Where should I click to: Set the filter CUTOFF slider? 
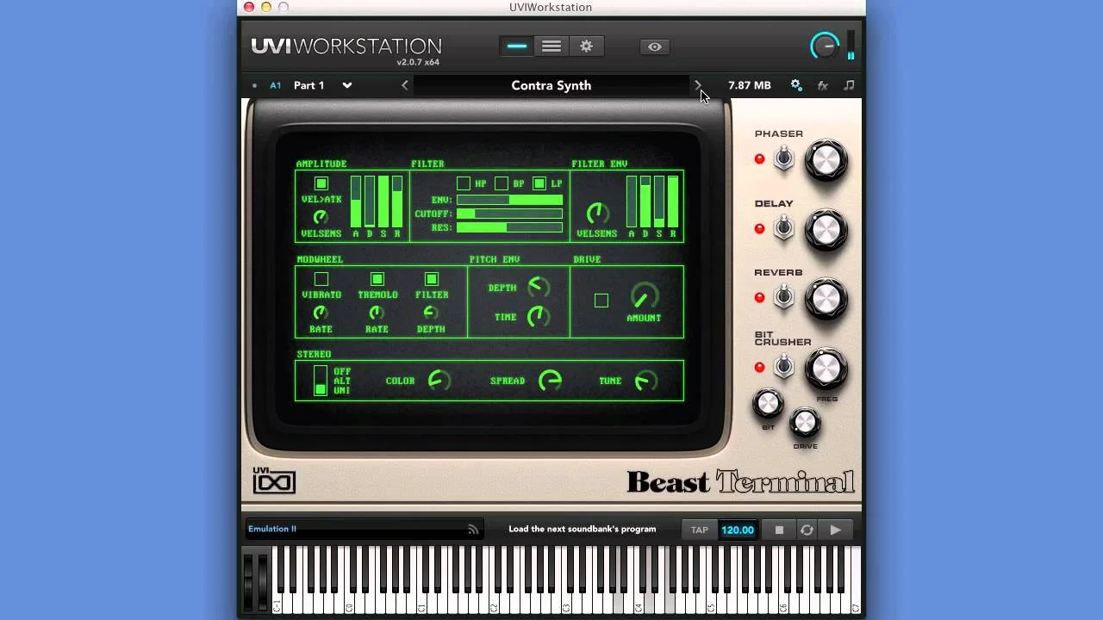[x=509, y=214]
